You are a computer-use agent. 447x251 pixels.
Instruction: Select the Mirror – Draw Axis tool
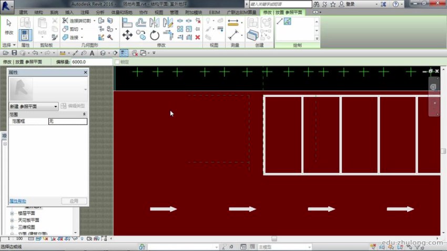coord(168,23)
